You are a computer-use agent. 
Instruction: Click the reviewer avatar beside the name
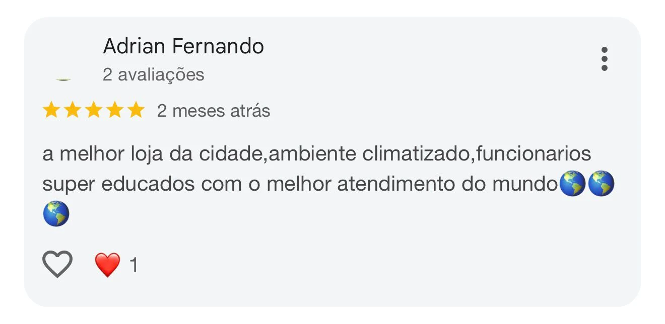click(x=63, y=60)
